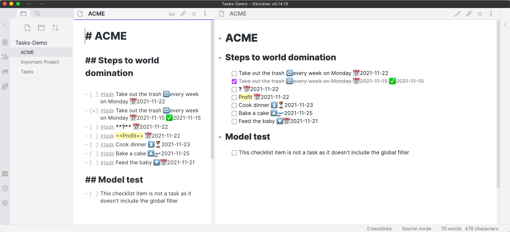This screenshot has width=510, height=232.
Task: Open Obsidian settings via gear icon
Action: tap(5, 203)
